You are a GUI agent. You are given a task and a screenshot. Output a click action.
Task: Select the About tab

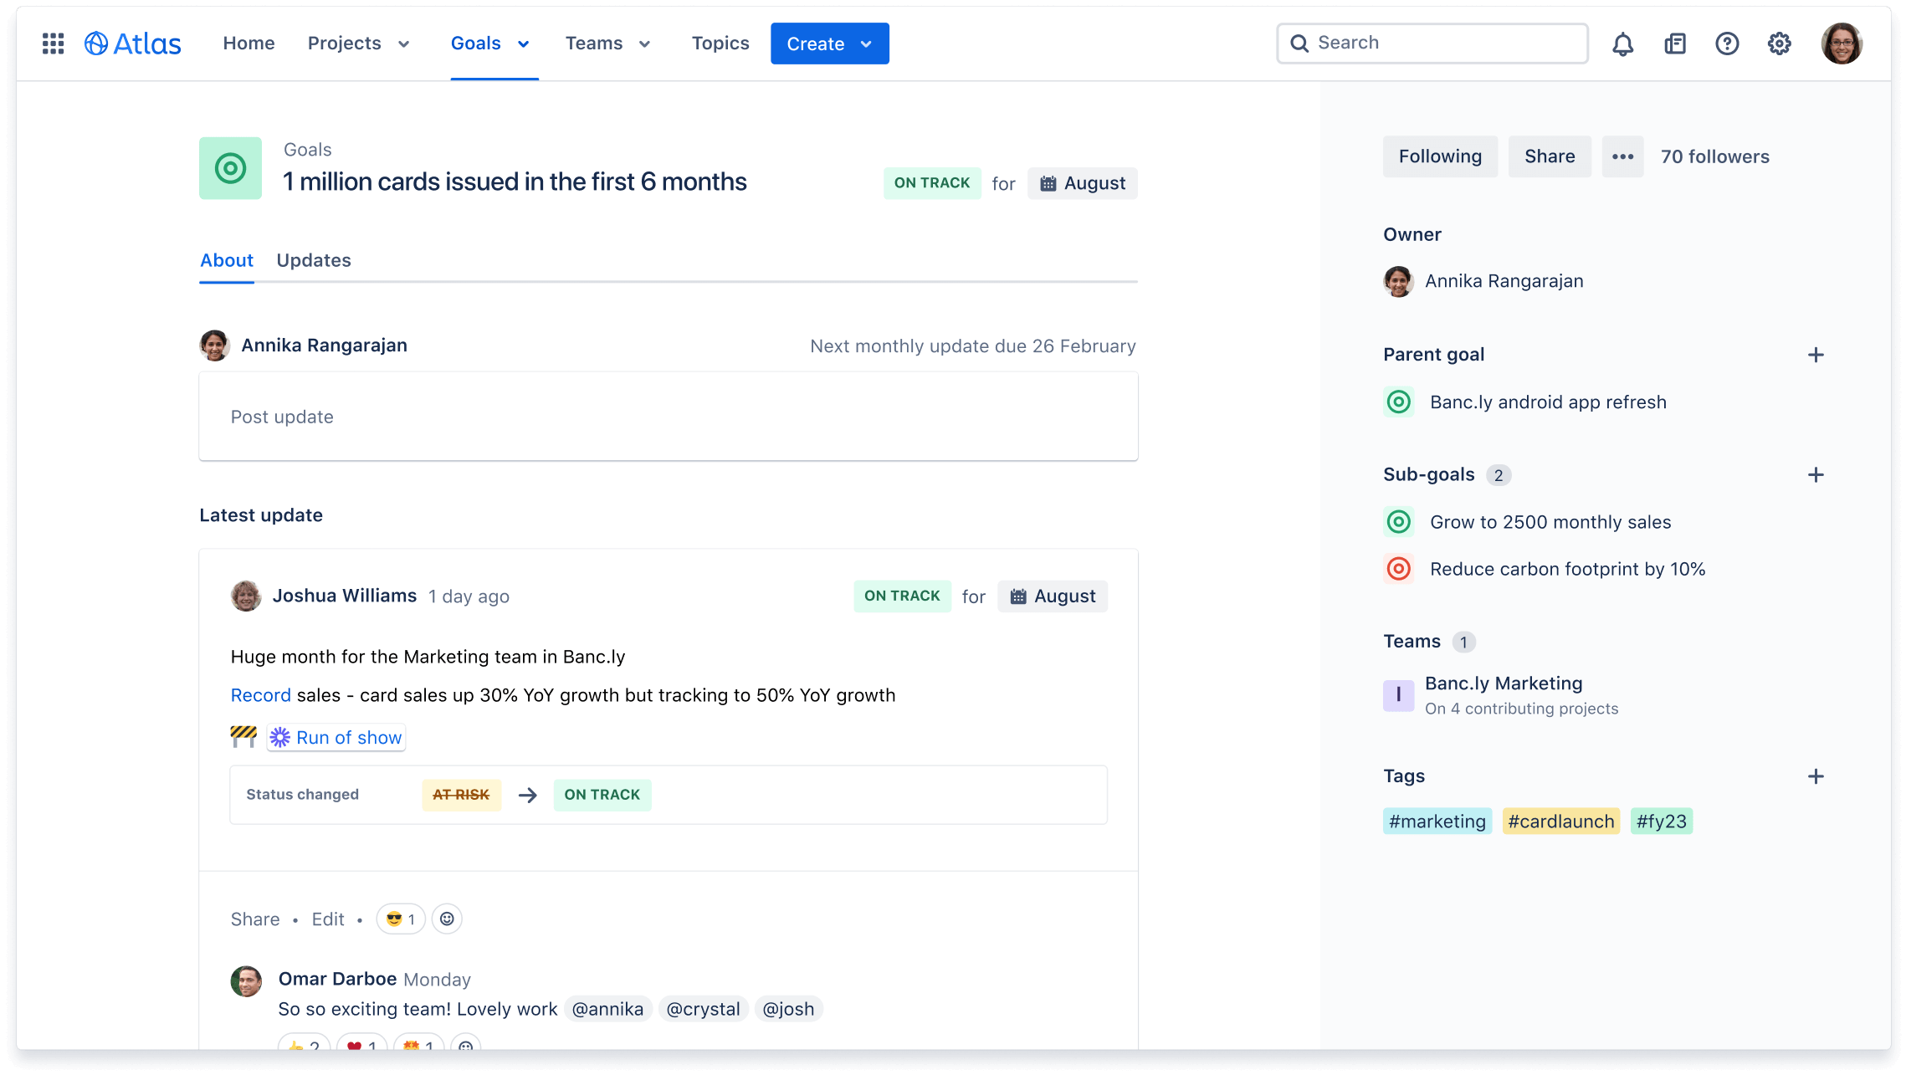point(225,259)
